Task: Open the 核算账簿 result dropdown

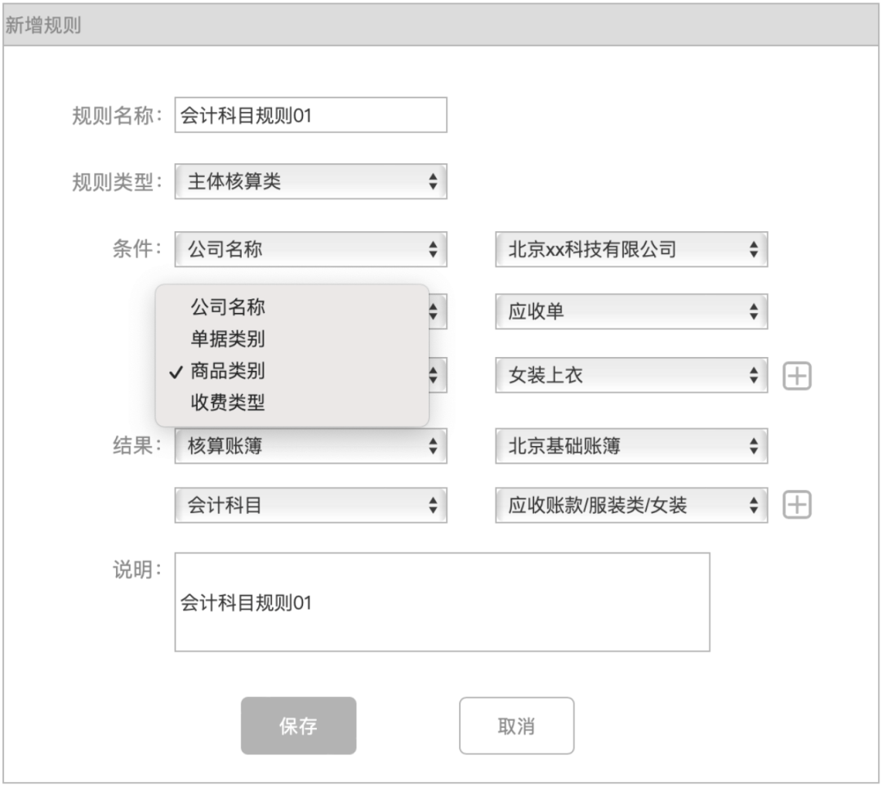Action: click(x=310, y=446)
